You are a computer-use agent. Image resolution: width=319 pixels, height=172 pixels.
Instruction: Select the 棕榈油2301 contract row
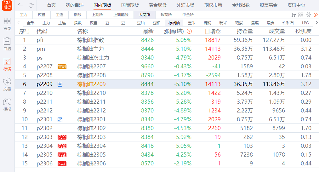click(91, 119)
